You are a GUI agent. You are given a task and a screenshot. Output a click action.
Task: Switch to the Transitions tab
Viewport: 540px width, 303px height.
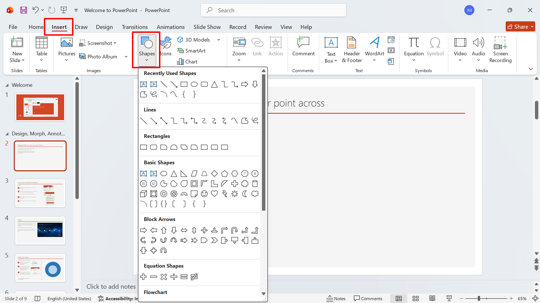(x=135, y=27)
